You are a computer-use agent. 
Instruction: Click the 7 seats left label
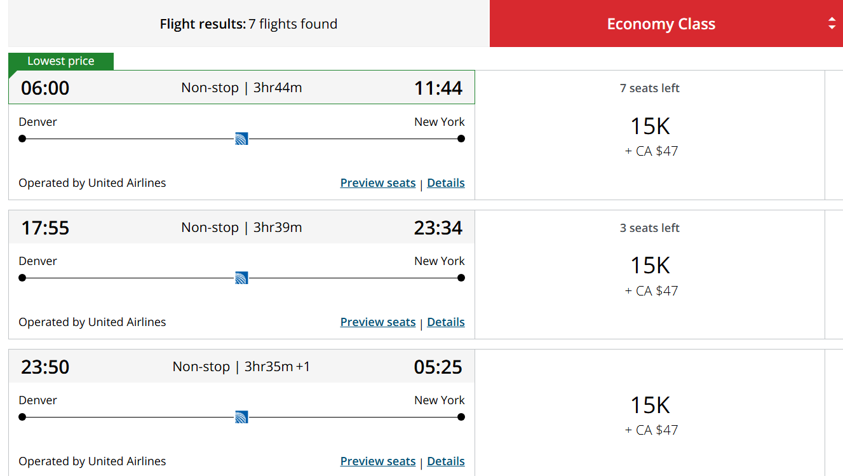click(649, 88)
